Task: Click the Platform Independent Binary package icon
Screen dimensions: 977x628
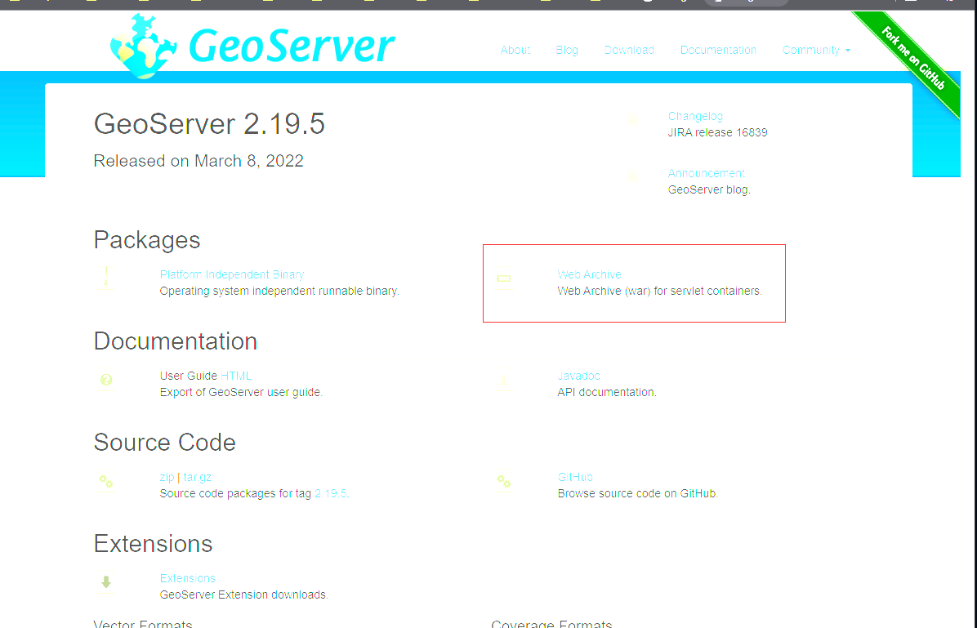Action: click(x=105, y=277)
